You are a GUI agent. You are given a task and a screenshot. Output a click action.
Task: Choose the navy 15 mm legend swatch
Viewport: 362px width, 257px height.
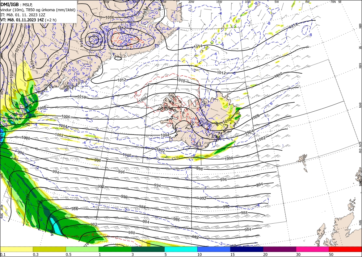coord(247,249)
